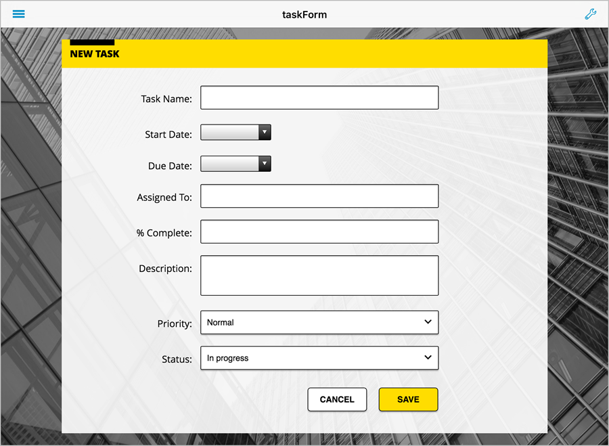Click into the Assigned To field
Viewport: 609px width, 446px height.
[319, 196]
